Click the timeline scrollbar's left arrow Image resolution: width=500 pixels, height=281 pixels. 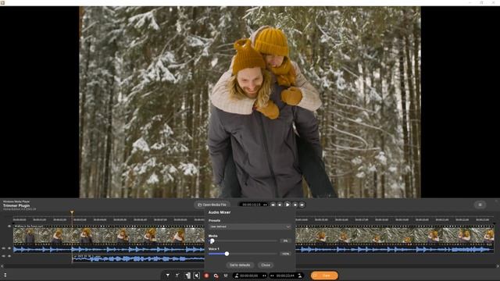click(x=2, y=266)
